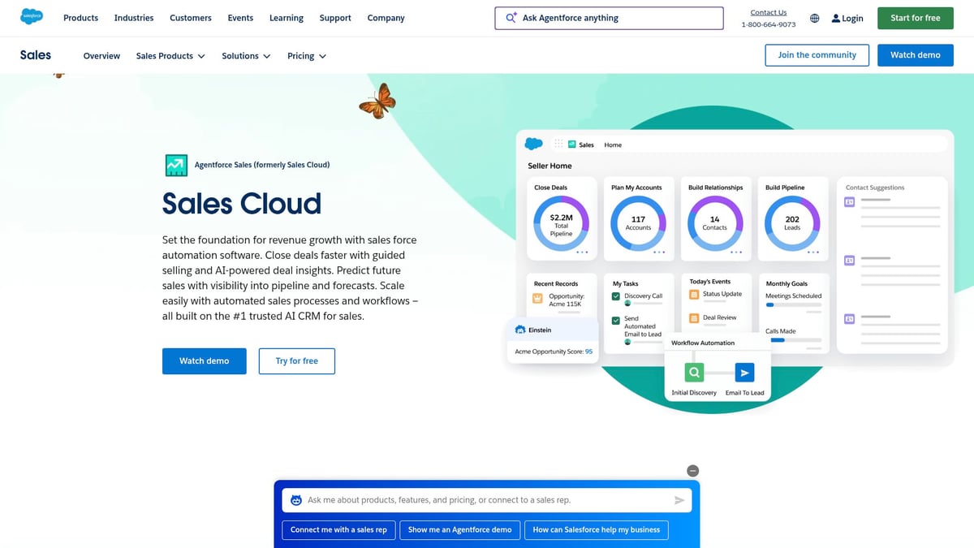Select Connect me with a sales rep
The height and width of the screenshot is (548, 974).
[x=339, y=529]
